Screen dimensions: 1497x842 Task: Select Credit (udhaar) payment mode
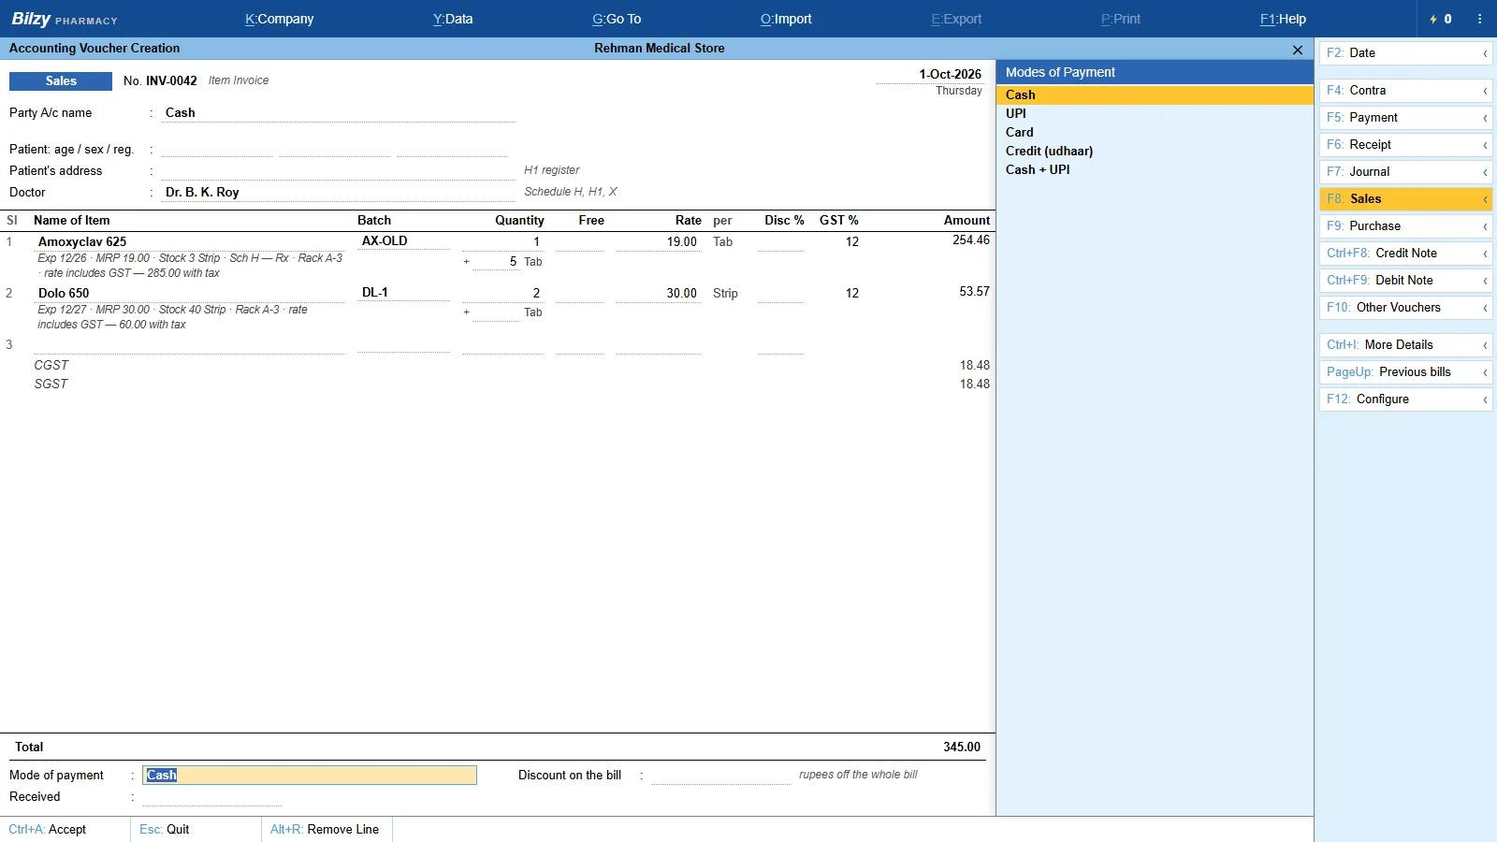click(1155, 151)
